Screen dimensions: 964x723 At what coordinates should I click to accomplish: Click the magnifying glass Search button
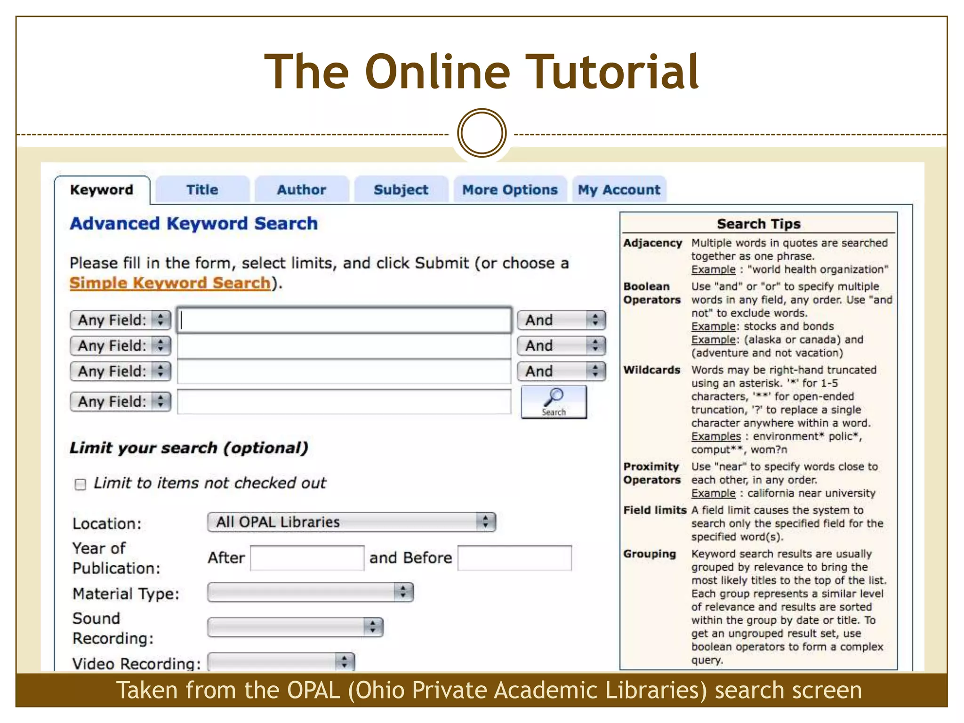tap(554, 402)
